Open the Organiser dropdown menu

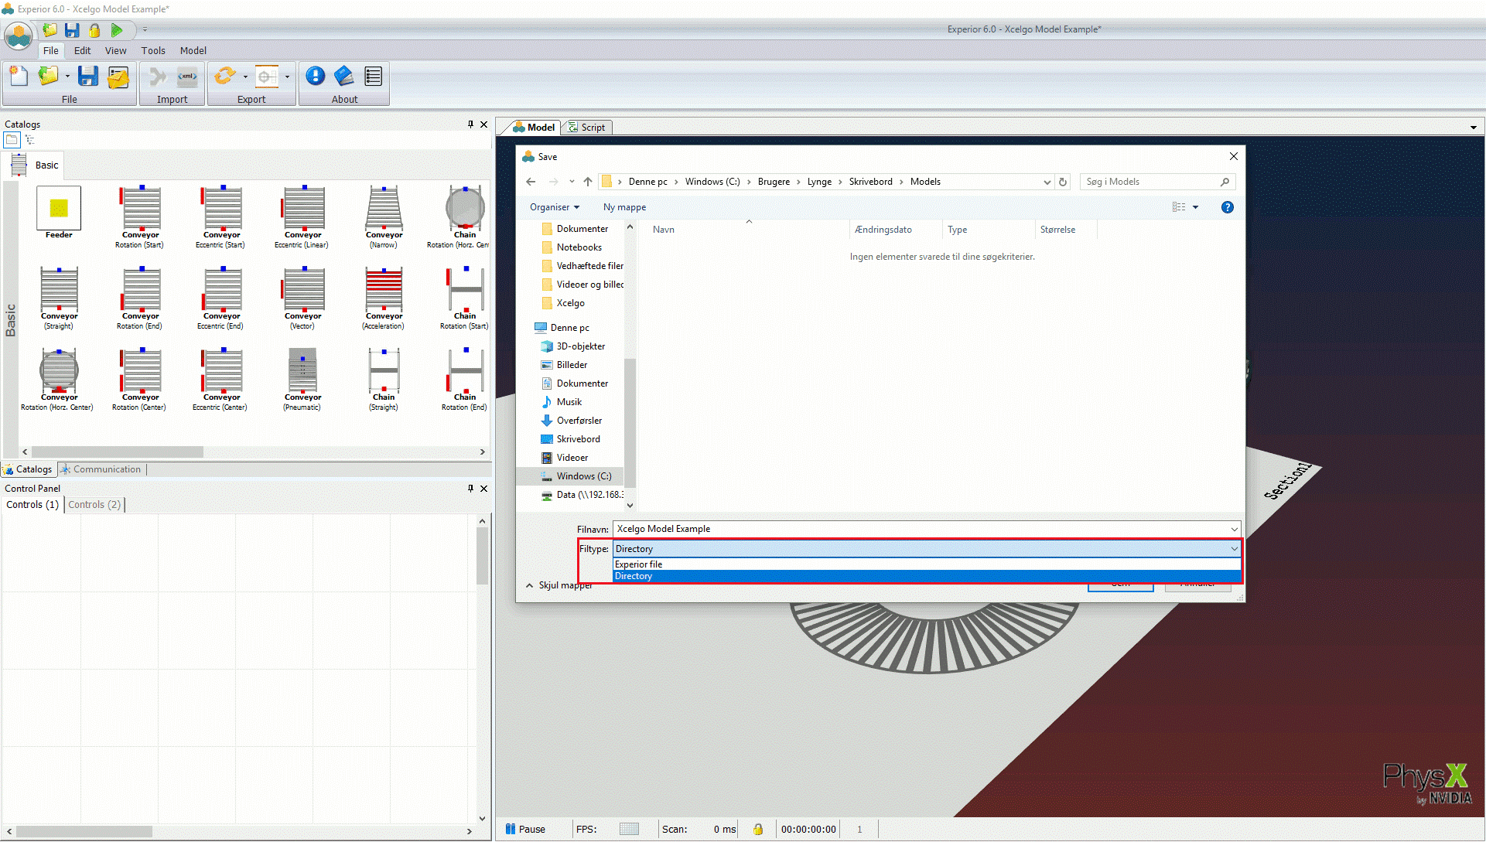[x=555, y=207]
